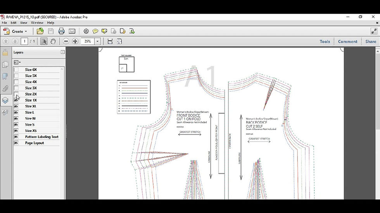Expand the Create button dropdown arrow
Screen dimensions: 380x213
(26, 31)
